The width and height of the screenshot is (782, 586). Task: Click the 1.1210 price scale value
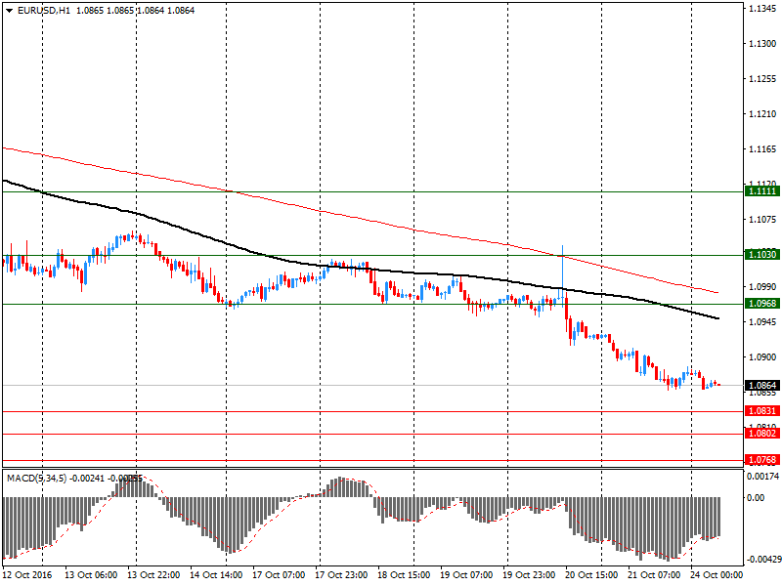(762, 114)
